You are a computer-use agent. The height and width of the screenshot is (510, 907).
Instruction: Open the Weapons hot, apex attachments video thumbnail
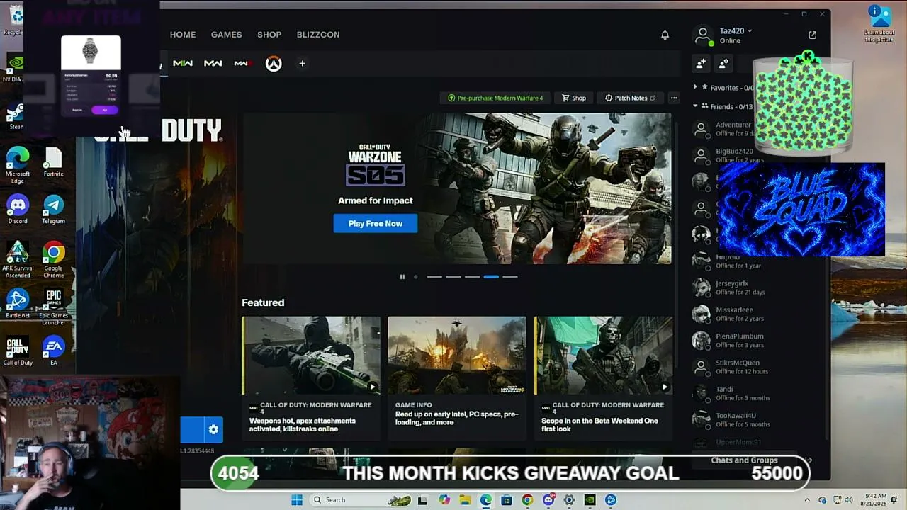pyautogui.click(x=311, y=356)
